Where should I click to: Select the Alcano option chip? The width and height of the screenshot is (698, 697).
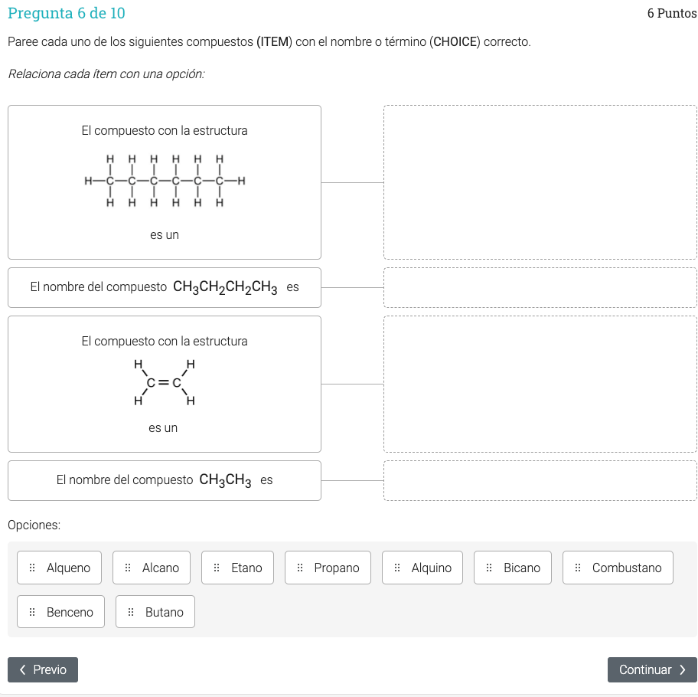click(x=151, y=568)
